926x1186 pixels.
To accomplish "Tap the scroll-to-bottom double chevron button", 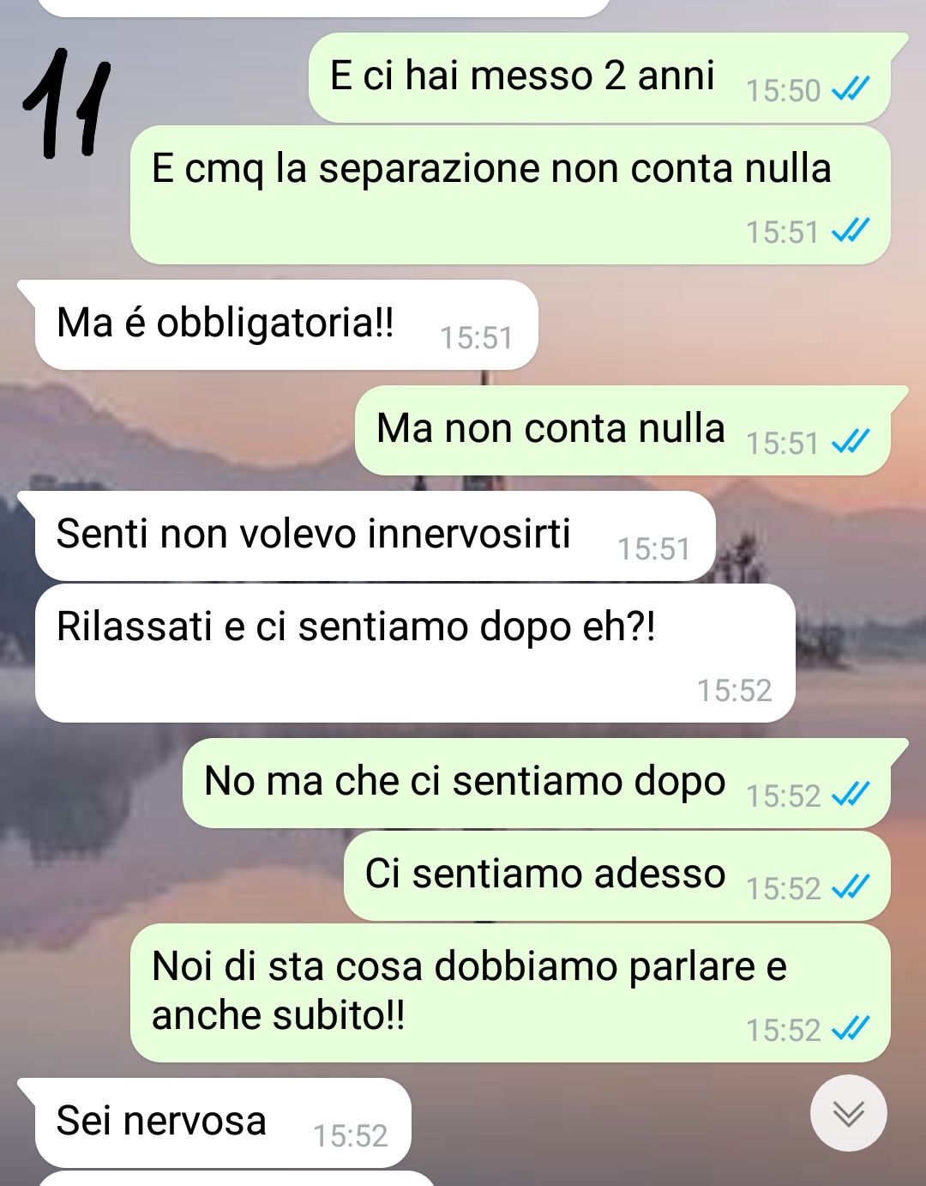I will pyautogui.click(x=848, y=1113).
